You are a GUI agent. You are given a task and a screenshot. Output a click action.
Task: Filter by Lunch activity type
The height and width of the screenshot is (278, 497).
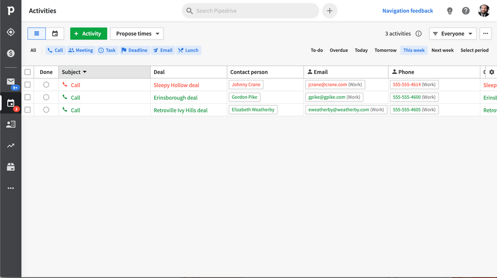coord(189,50)
